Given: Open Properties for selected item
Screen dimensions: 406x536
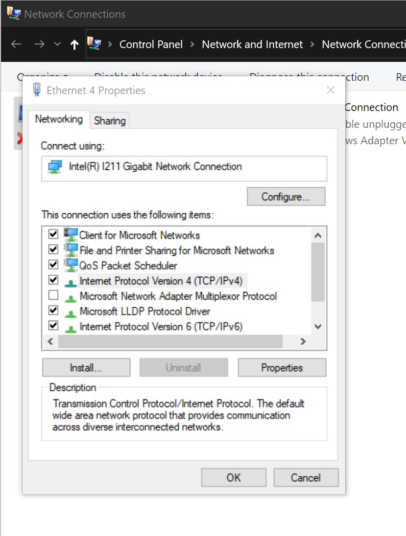Looking at the screenshot, I should point(282,367).
